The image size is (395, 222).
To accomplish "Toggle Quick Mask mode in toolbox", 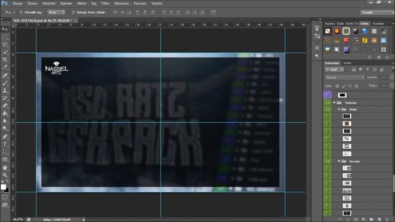I will coord(5,197).
